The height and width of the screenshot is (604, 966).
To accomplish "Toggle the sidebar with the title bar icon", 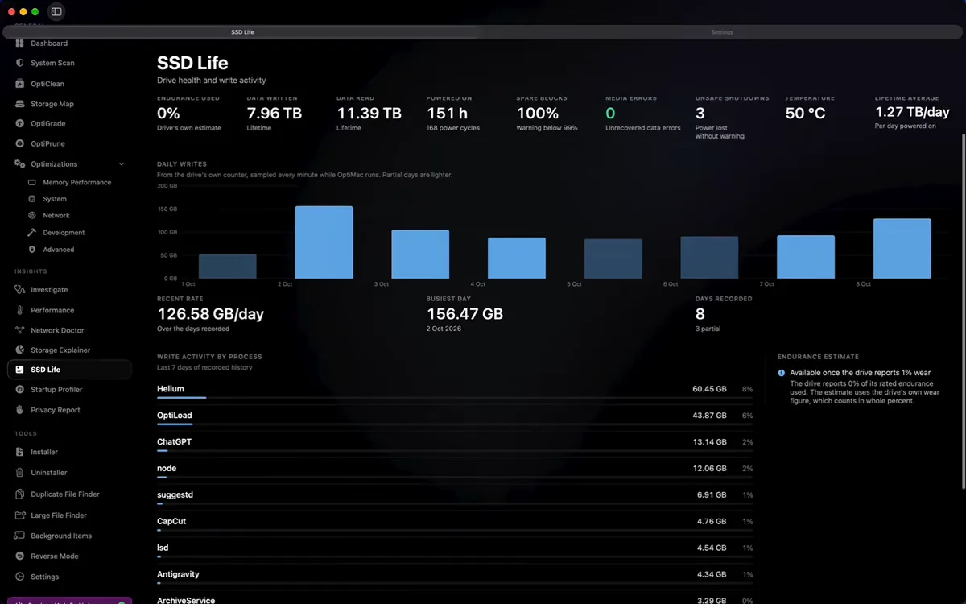I will coord(56,11).
